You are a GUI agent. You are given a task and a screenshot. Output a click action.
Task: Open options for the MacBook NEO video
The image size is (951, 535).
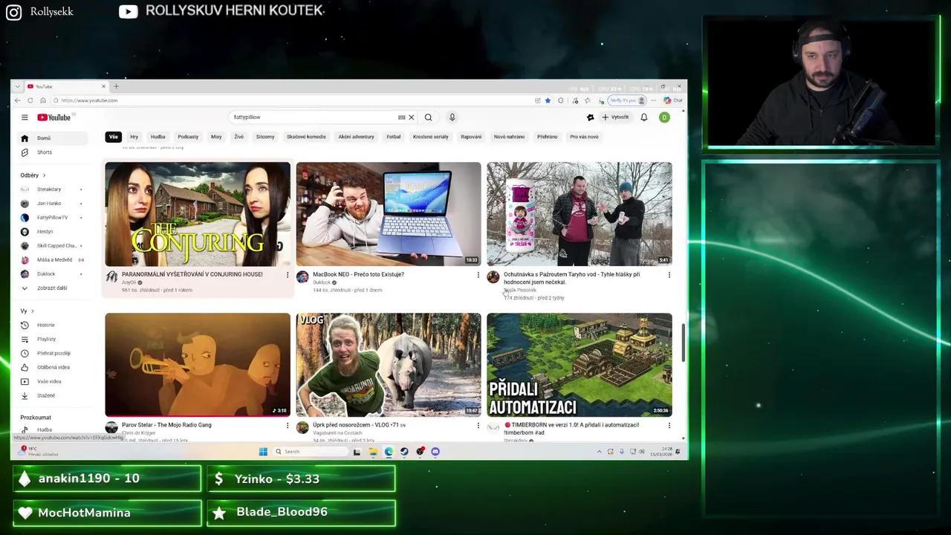[x=478, y=275]
